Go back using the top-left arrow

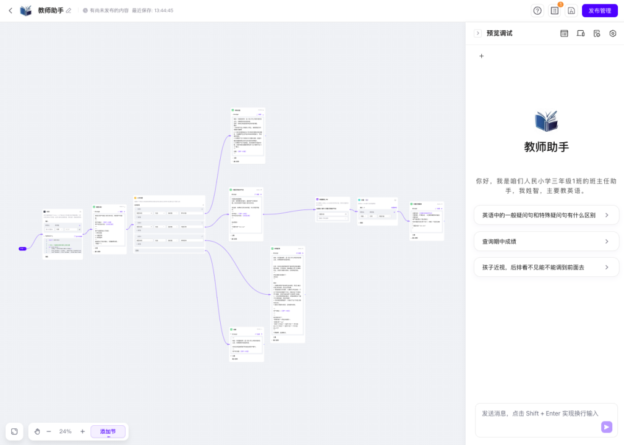click(x=11, y=11)
